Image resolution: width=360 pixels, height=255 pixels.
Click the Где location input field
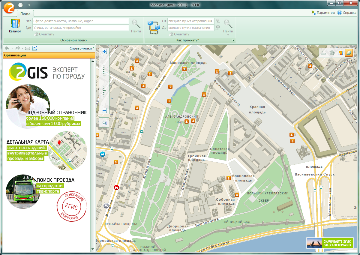[80, 28]
